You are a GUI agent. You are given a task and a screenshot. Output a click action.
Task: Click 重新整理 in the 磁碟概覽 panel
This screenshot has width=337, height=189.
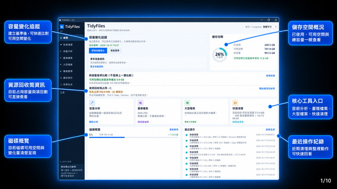click(174, 130)
